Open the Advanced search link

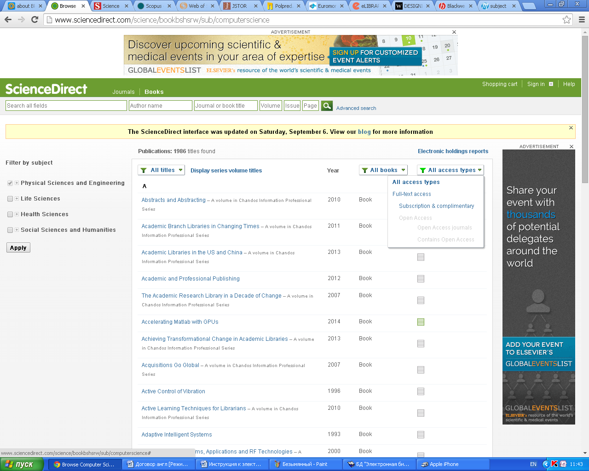(356, 108)
